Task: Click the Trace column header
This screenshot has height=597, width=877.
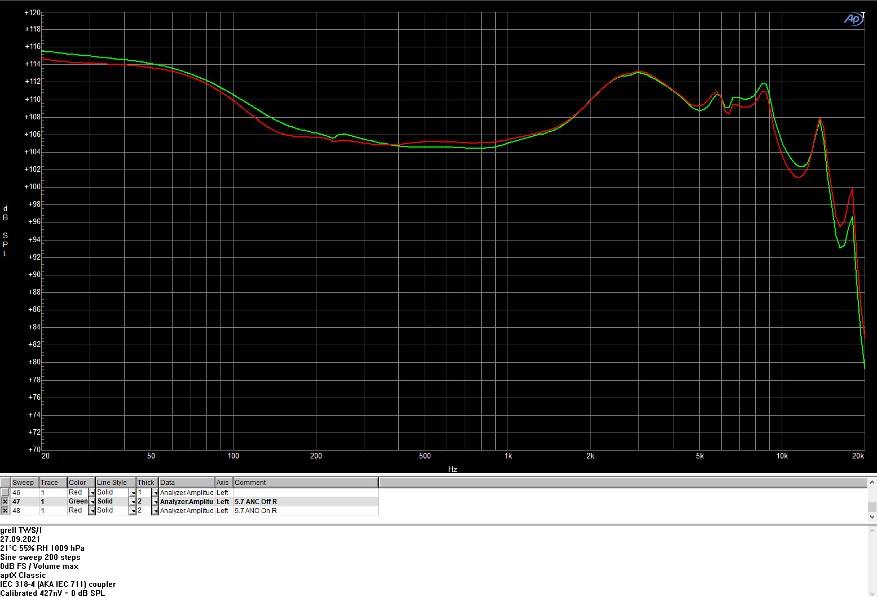Action: coord(53,483)
